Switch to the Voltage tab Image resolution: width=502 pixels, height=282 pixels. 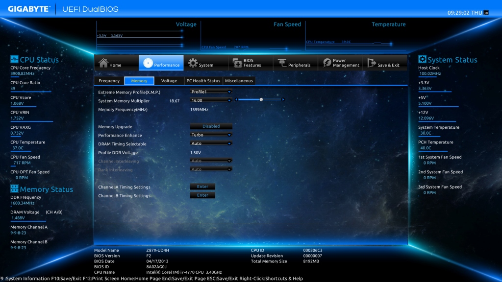(x=169, y=81)
